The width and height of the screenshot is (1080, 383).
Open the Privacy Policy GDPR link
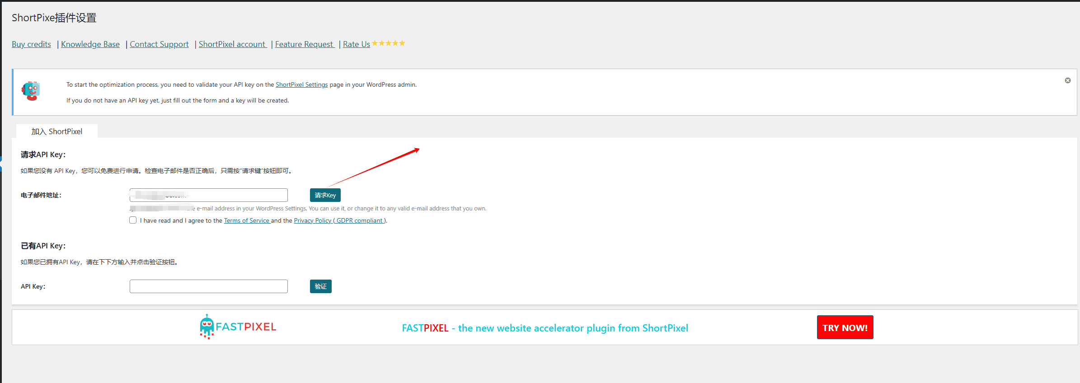click(339, 221)
